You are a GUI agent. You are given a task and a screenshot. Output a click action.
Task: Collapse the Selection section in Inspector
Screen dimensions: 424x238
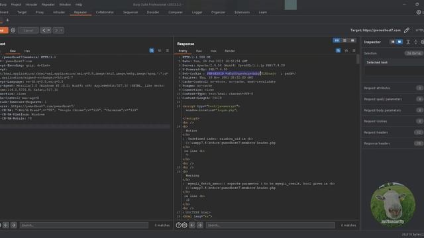pyautogui.click(x=393, y=53)
